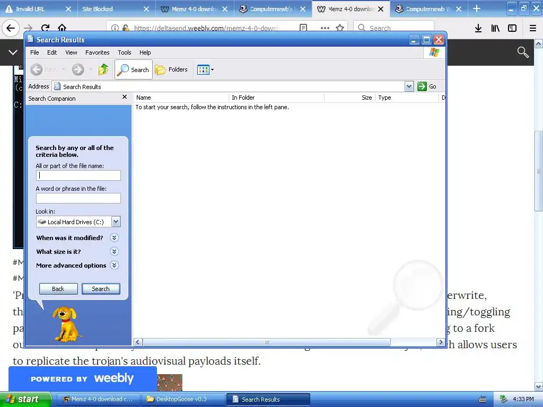Viewport: 543px width, 407px height.
Task: Click the taskbar clock 4:33 PM
Action: [523, 399]
